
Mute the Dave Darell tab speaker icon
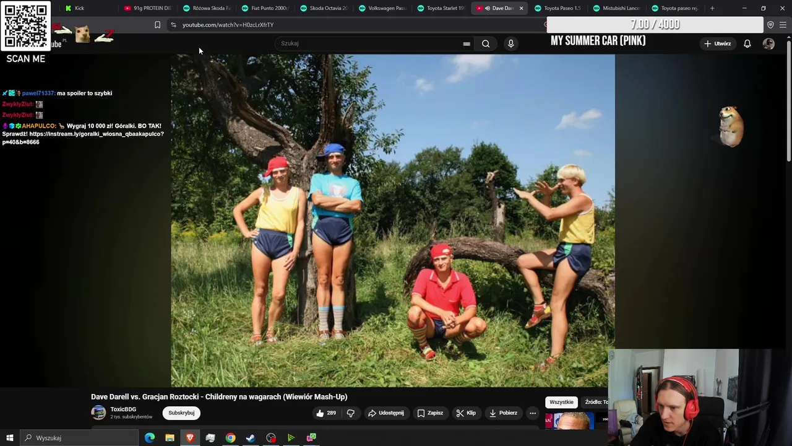point(488,8)
